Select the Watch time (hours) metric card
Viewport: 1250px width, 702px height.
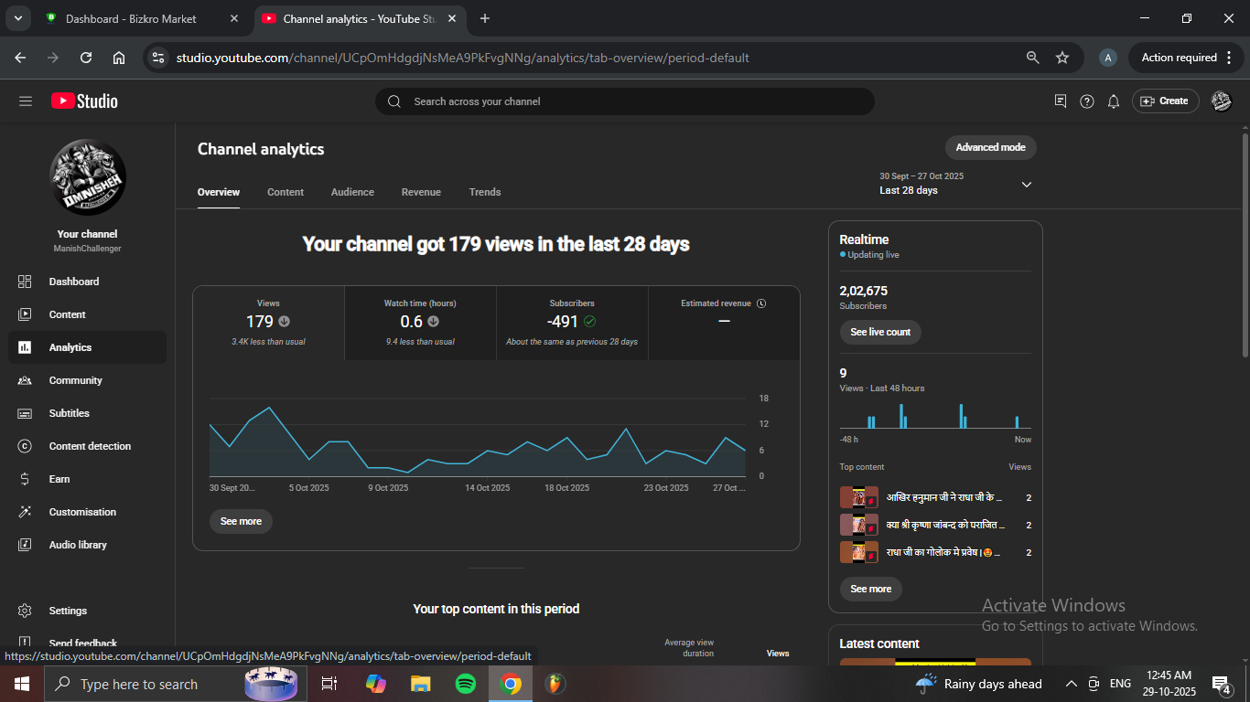(420, 323)
